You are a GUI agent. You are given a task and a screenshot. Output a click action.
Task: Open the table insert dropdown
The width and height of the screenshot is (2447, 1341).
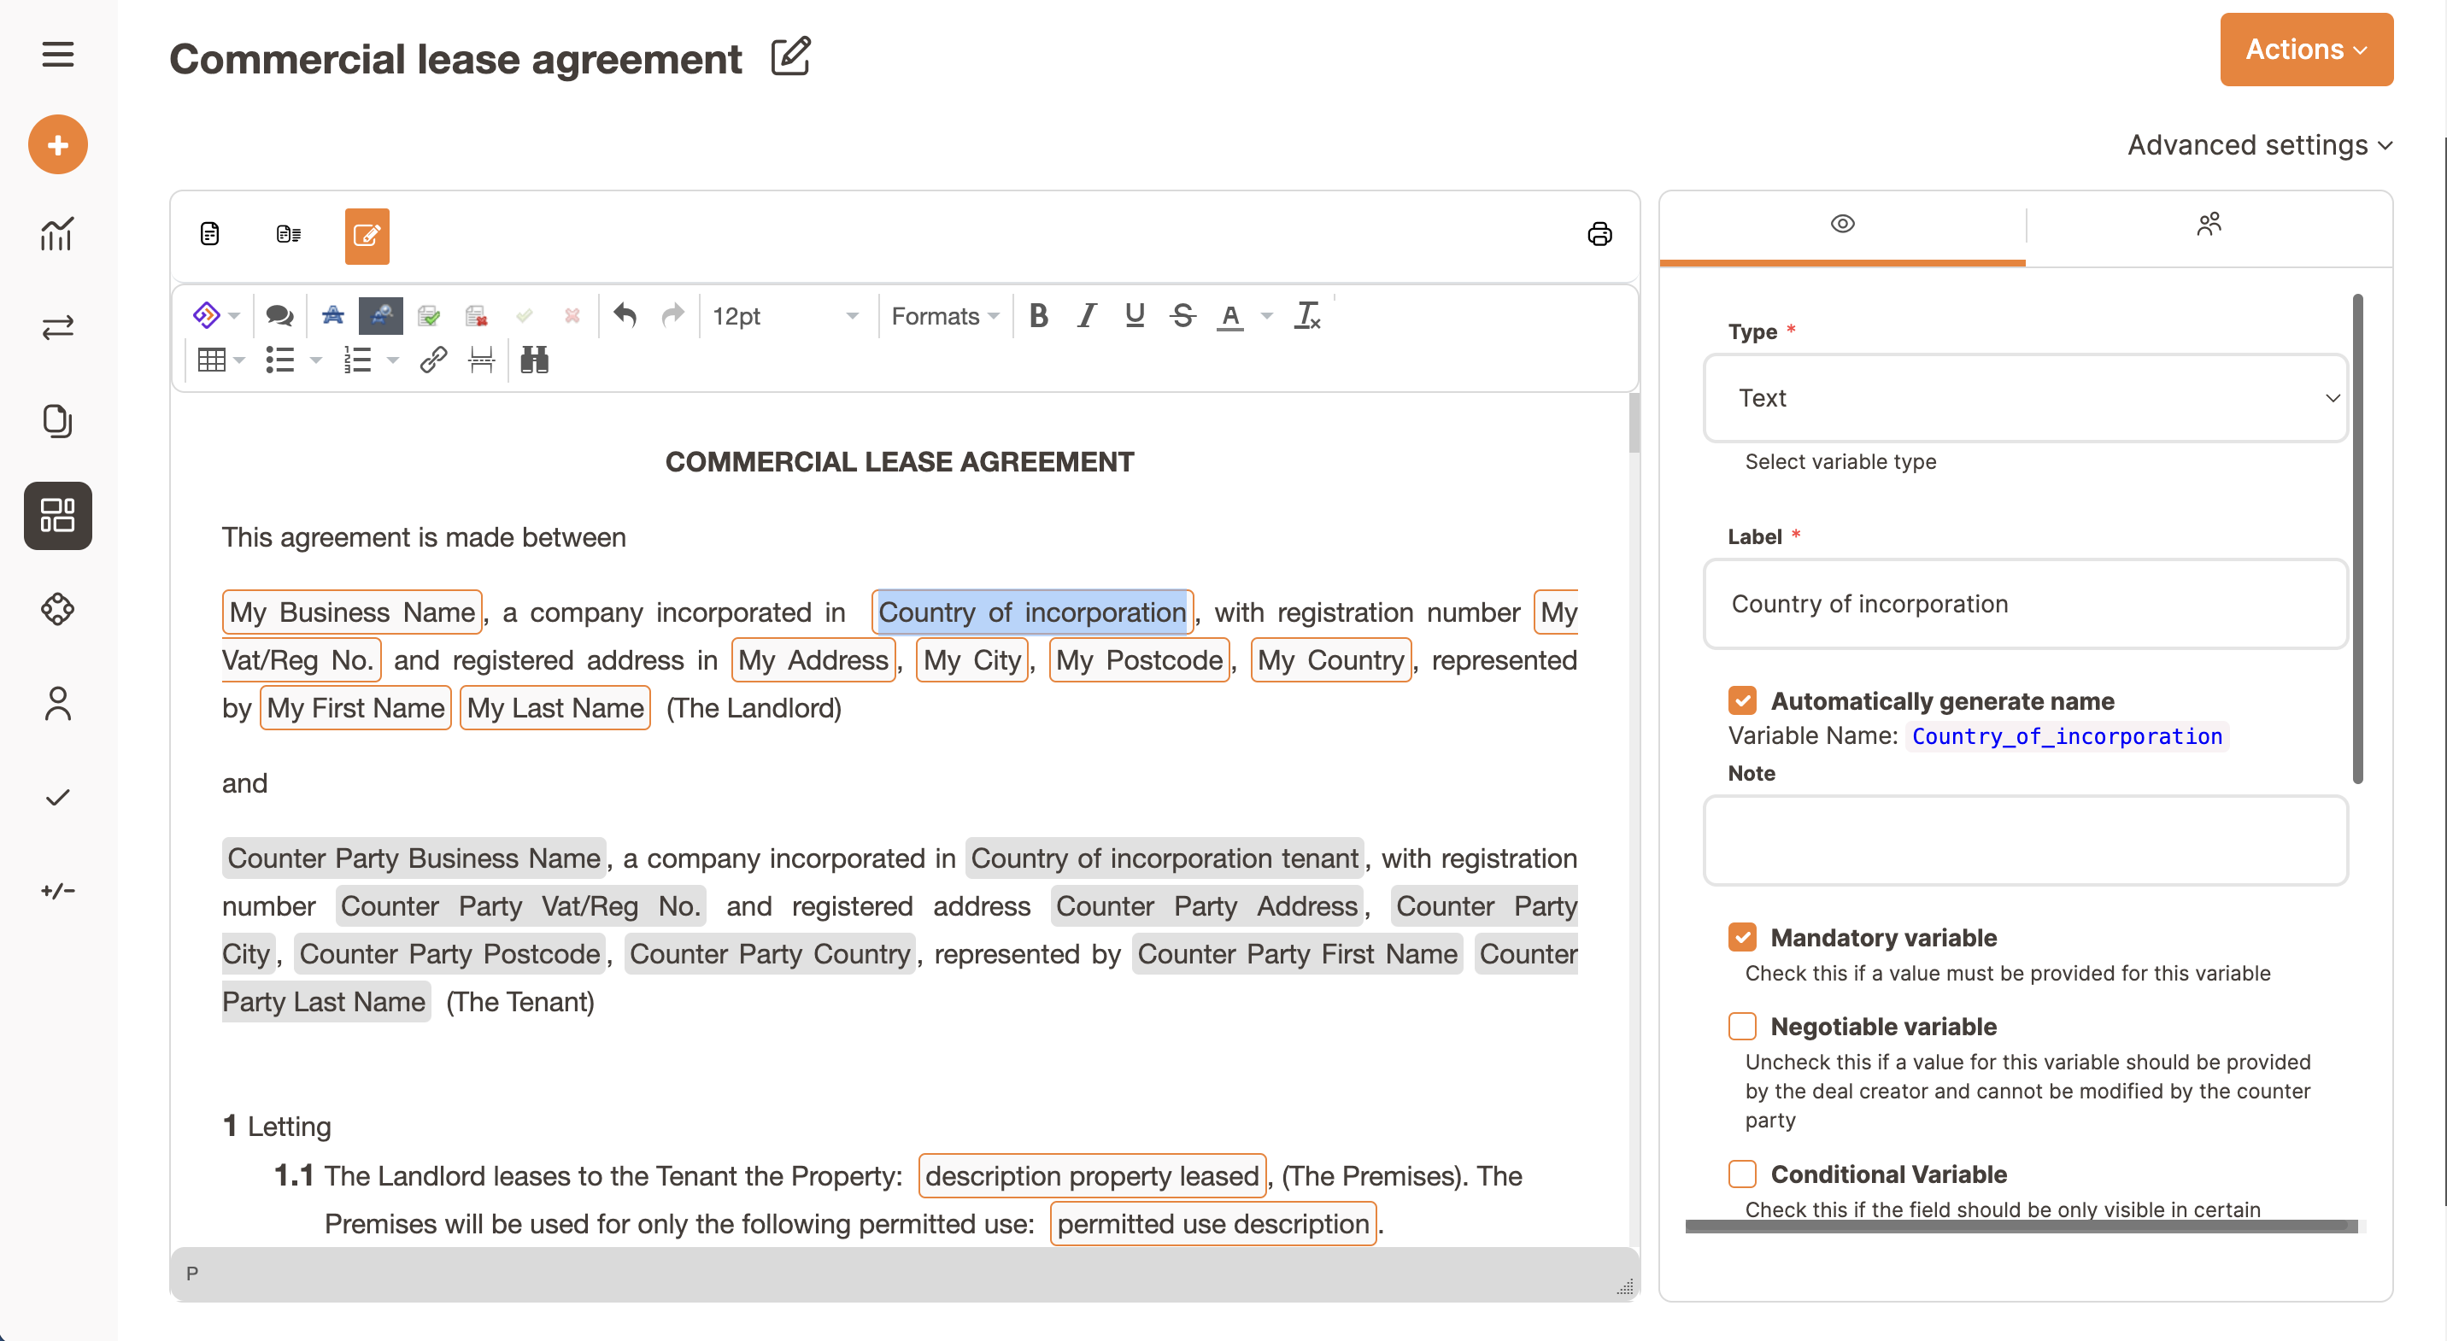[220, 360]
